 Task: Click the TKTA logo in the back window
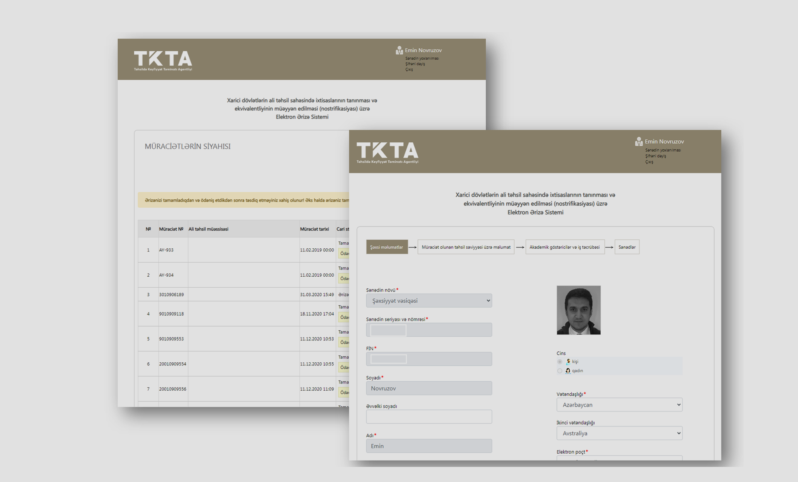point(163,60)
